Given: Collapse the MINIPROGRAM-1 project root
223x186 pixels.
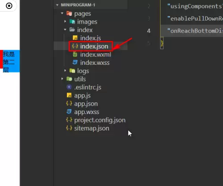Looking at the screenshot, I should pos(57,5).
